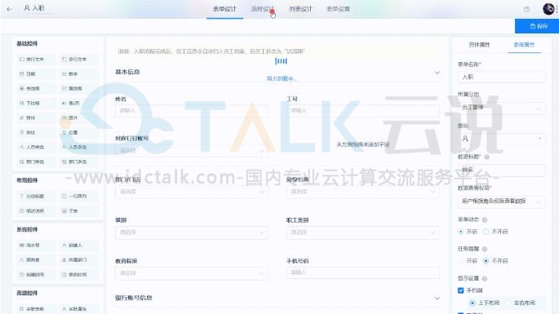559x314 pixels.
Task: Open the 对应钉钉账号 select field
Action: (x=192, y=151)
